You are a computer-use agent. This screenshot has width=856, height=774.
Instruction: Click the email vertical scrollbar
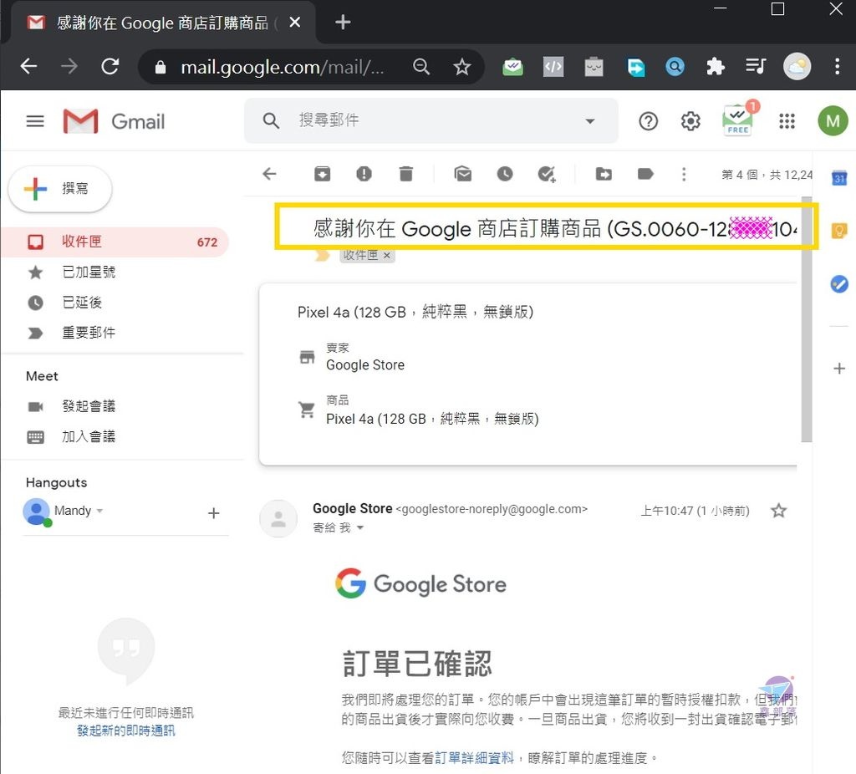807,319
